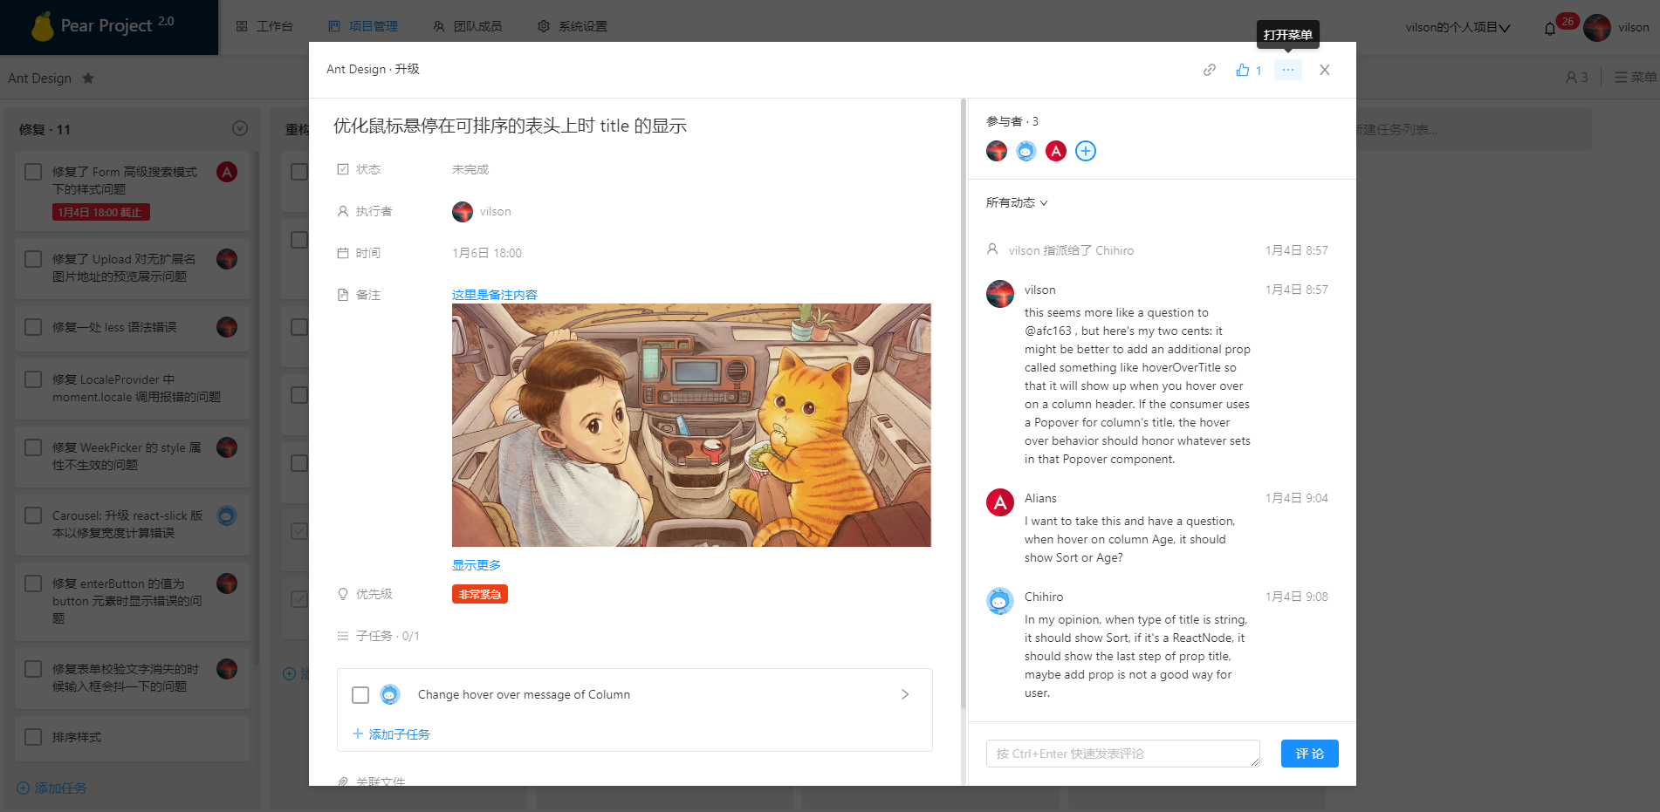This screenshot has height=812, width=1660.
Task: Click the 1月4日 18:00 截止 deadline tag
Action: [101, 212]
